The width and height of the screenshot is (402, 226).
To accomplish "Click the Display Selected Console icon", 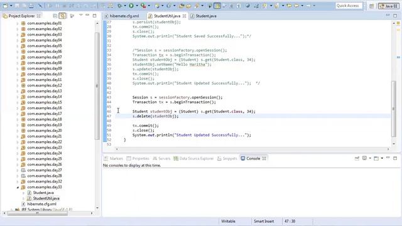I will pyautogui.click(x=364, y=158).
